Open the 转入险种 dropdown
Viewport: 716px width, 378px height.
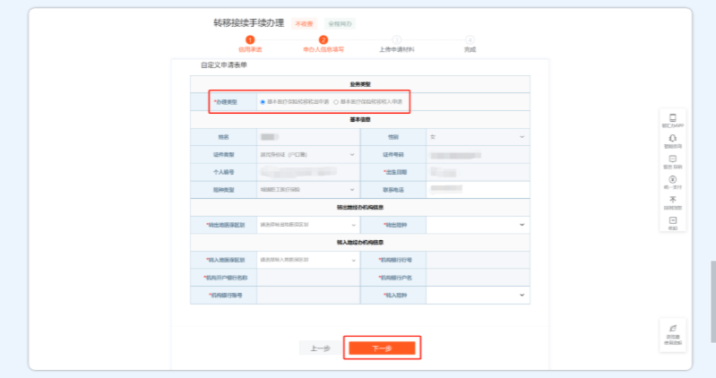pos(479,296)
